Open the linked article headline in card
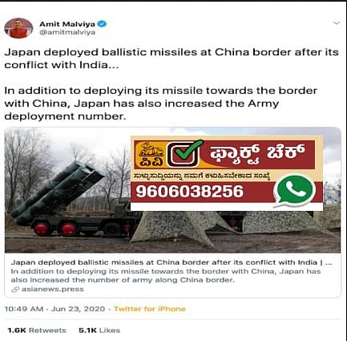This screenshot has height=341, width=347. [171, 262]
